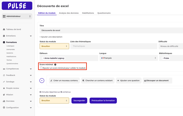Switch to the Habilitations tab

[x=88, y=13]
